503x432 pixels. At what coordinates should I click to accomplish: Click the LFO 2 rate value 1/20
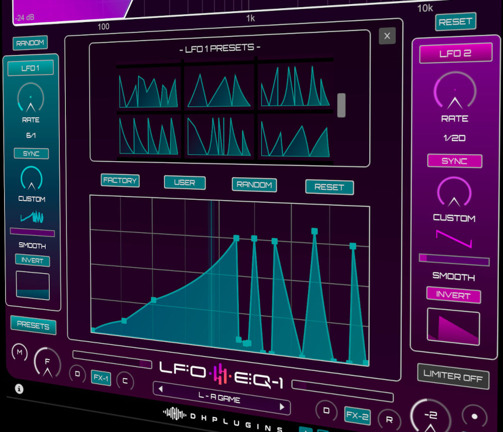coord(454,138)
